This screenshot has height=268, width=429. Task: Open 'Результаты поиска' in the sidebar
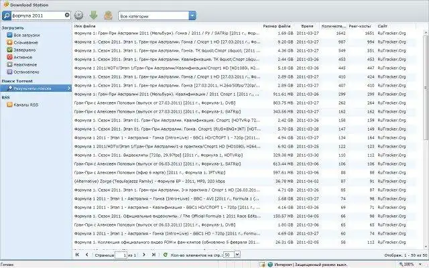pos(36,88)
